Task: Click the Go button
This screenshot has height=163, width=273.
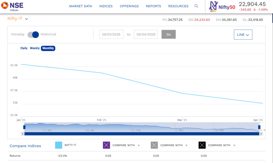Action: tap(168, 34)
